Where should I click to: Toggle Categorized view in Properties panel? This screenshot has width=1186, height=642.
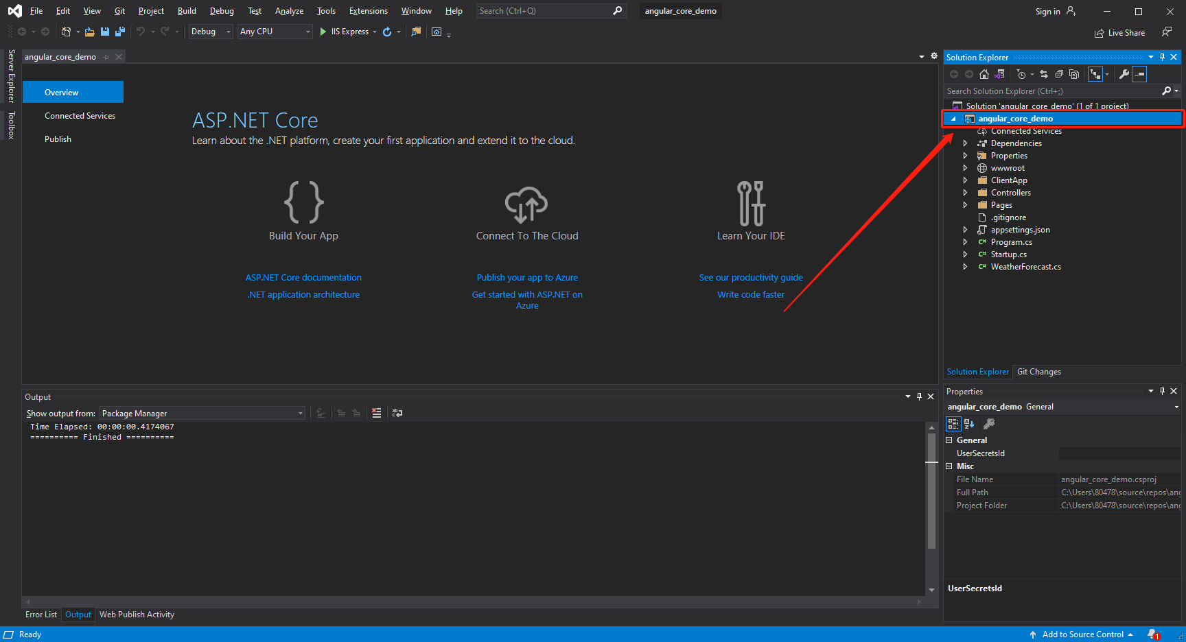tap(953, 424)
